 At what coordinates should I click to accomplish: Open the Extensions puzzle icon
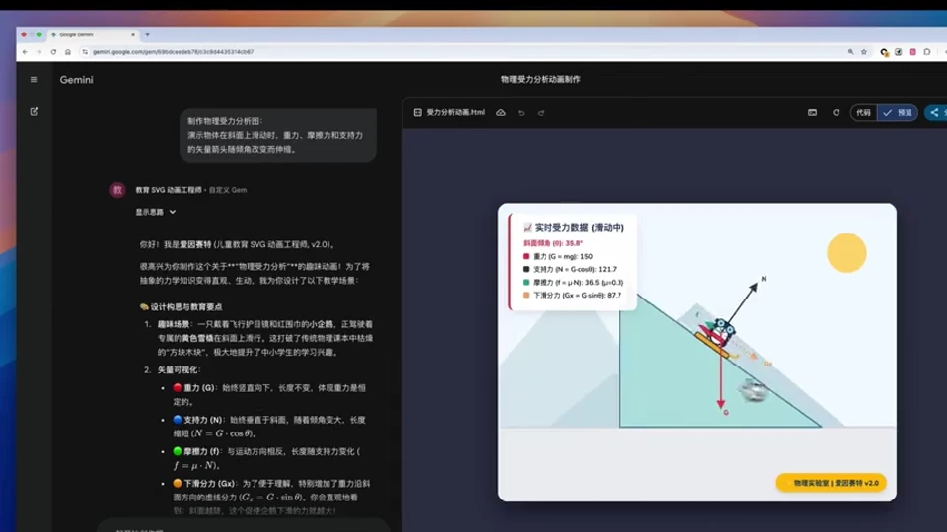[x=927, y=52]
